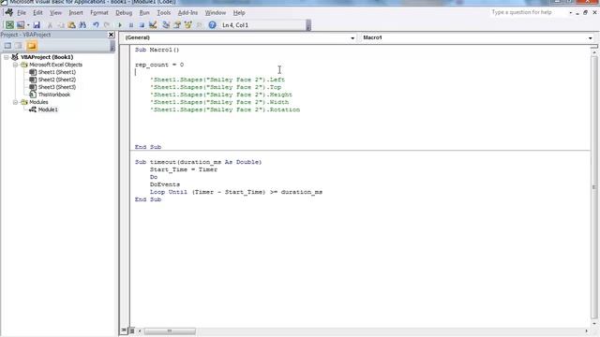The image size is (600, 337).
Task: Click the code line 'rep_count = 0'
Action: [x=159, y=65]
